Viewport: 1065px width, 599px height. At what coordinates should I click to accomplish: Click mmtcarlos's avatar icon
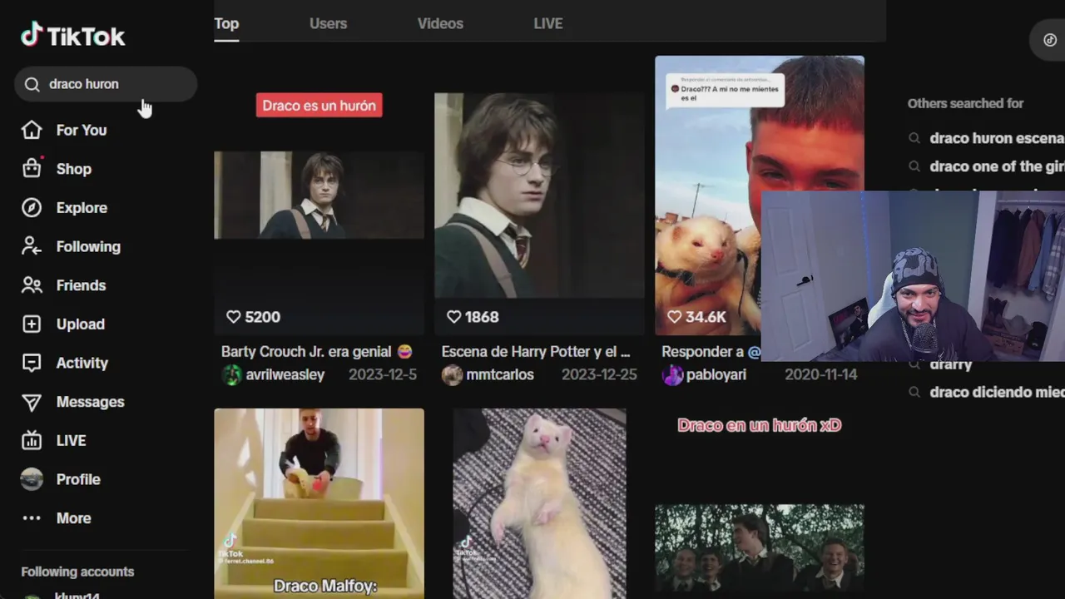click(452, 375)
